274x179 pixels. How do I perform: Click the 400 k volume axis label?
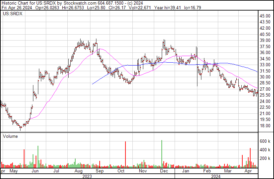coord(265,150)
